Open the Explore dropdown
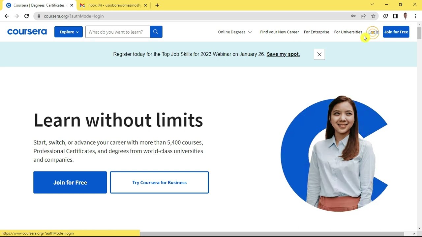Screen dimensions: 422x237 point(69,32)
